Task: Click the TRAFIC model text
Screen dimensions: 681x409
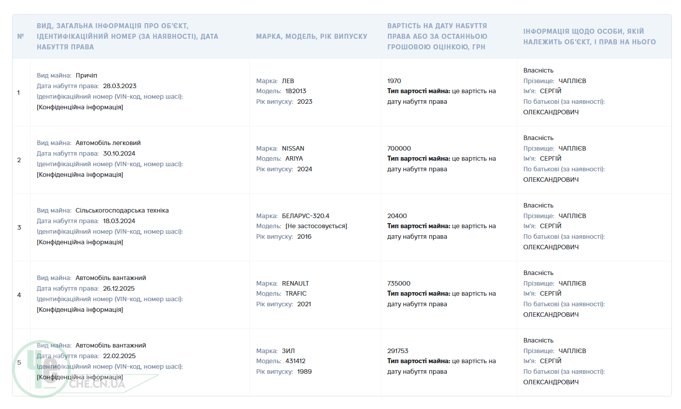Action: coord(296,293)
